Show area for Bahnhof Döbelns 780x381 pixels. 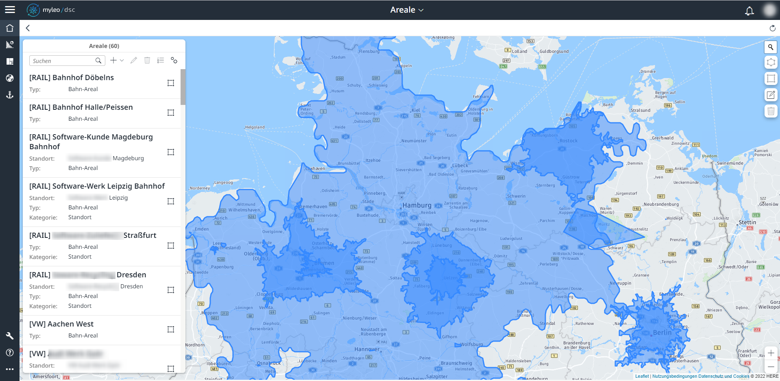171,83
